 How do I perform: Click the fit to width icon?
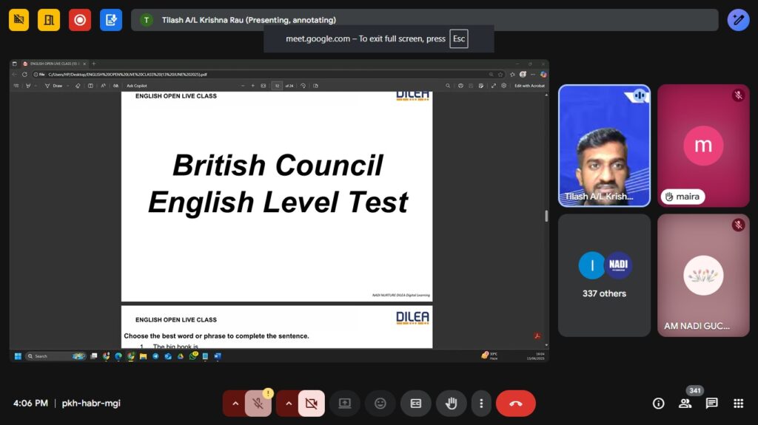tap(264, 86)
